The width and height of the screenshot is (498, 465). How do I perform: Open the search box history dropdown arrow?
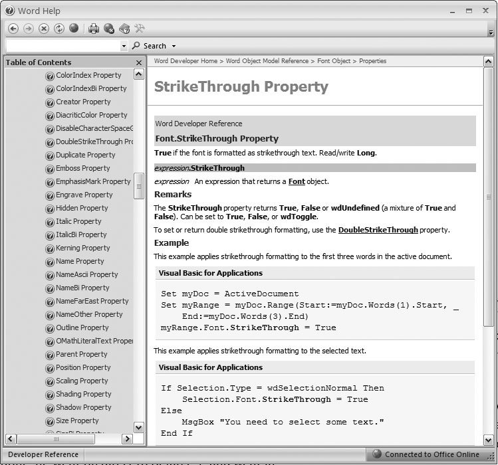click(124, 46)
